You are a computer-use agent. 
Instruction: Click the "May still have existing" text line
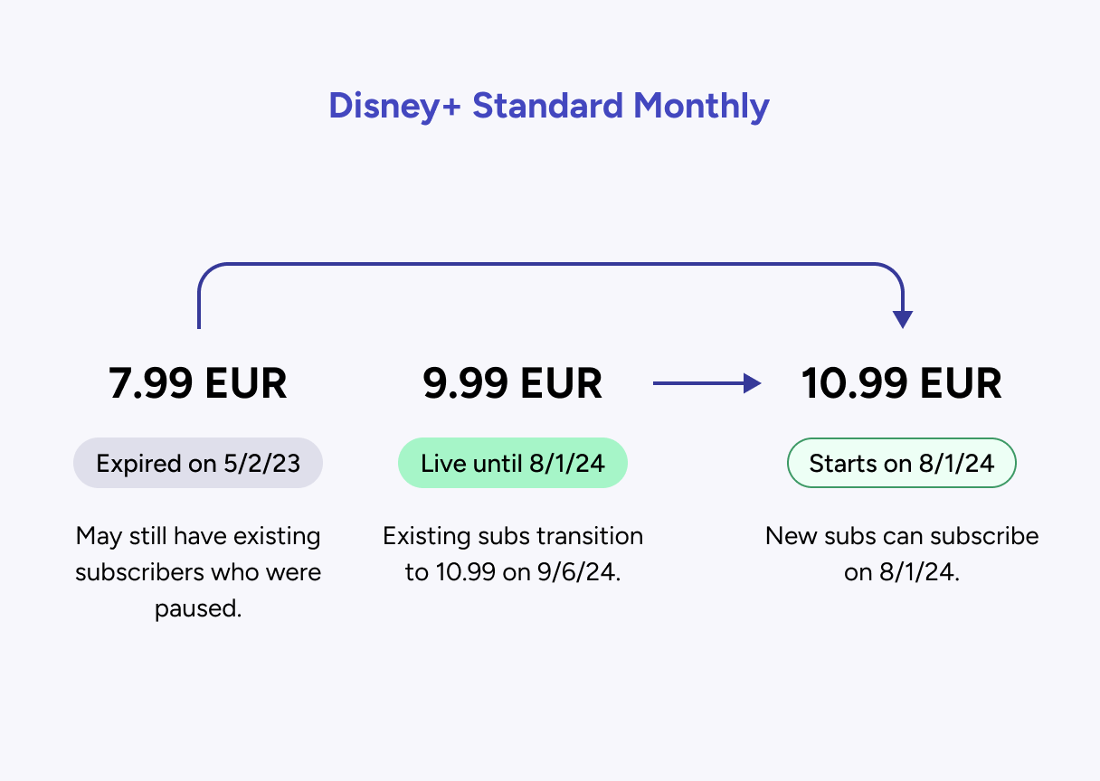pos(198,536)
